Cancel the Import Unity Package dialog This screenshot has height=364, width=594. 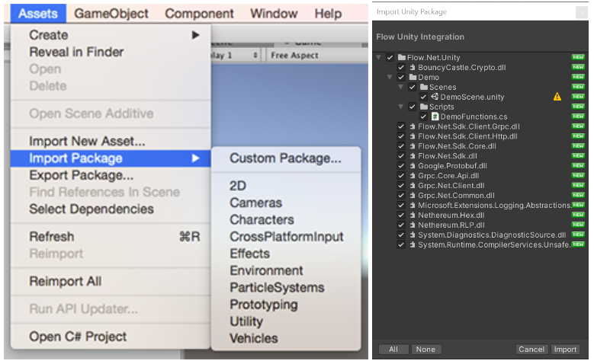click(531, 350)
